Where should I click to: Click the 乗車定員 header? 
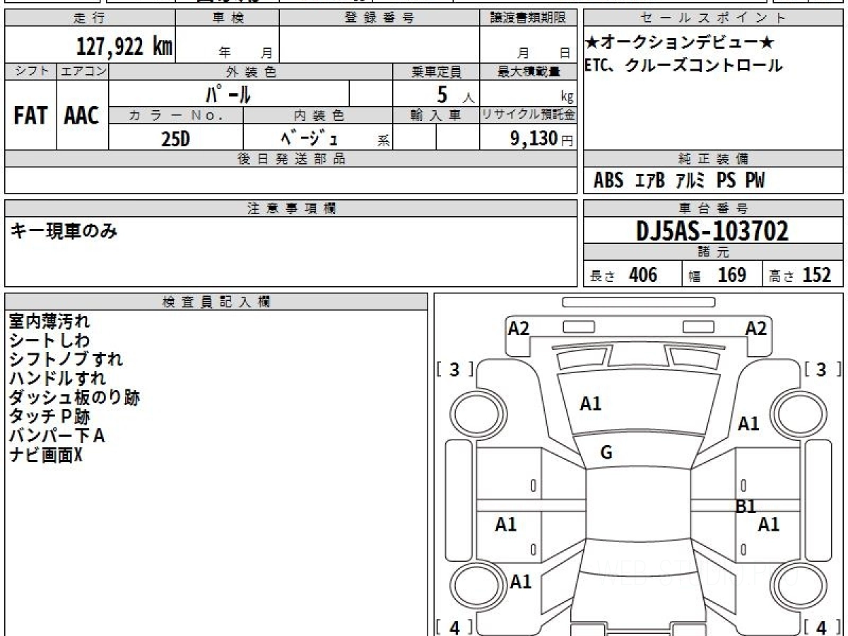pos(436,71)
